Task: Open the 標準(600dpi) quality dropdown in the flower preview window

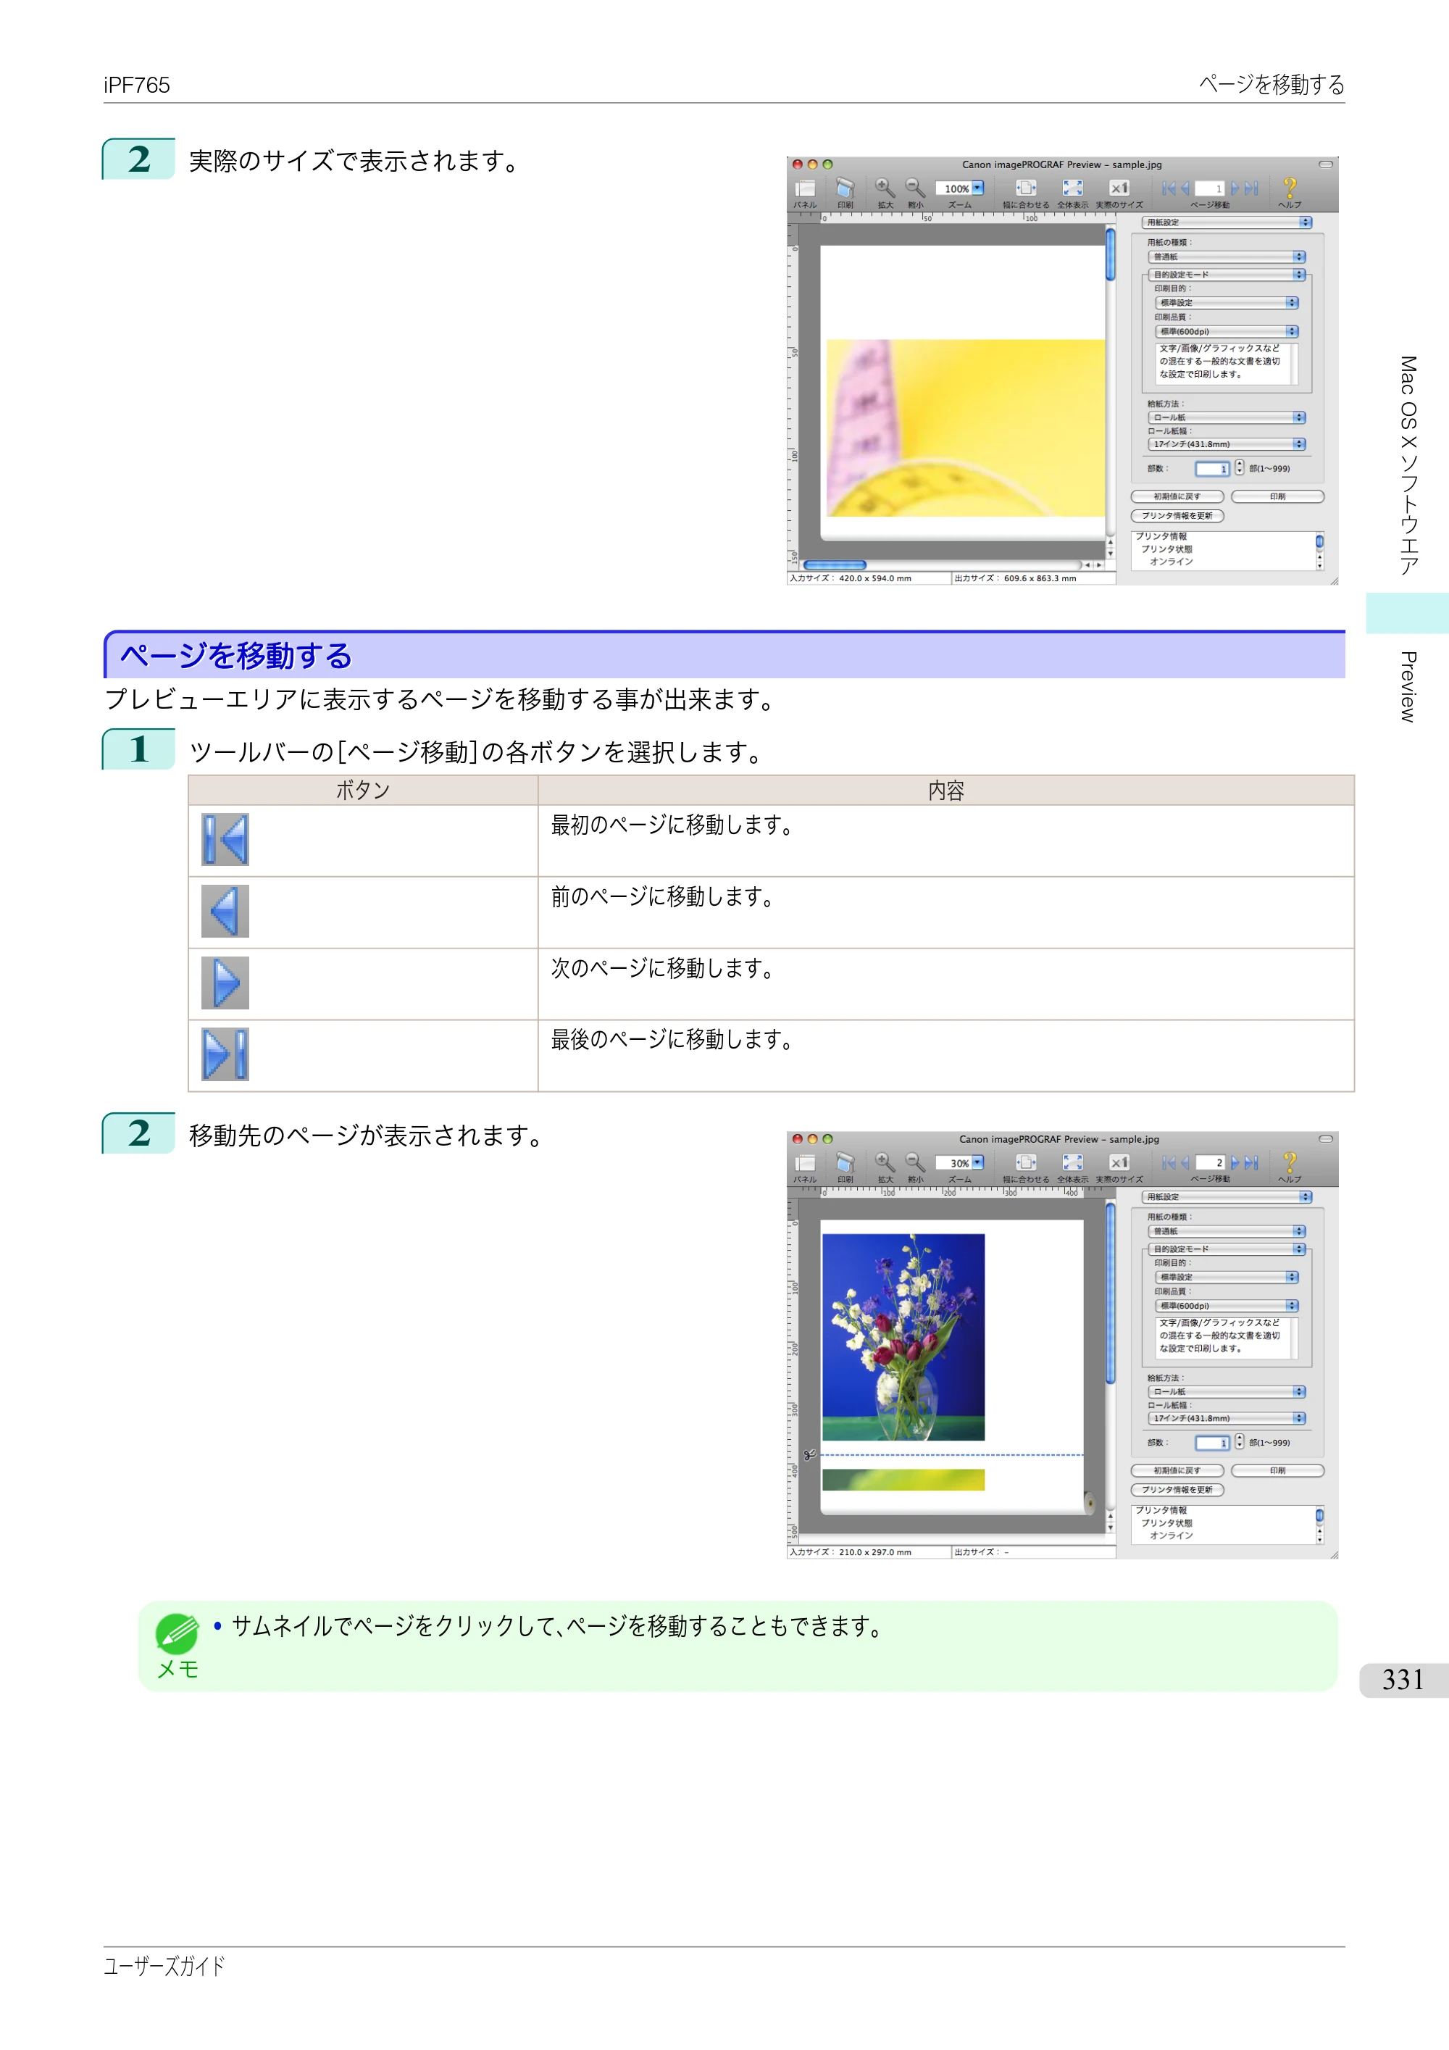Action: [1227, 1305]
